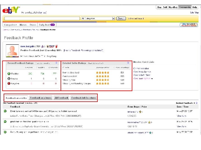
Task: Click the Search button
Action: click(121, 19)
